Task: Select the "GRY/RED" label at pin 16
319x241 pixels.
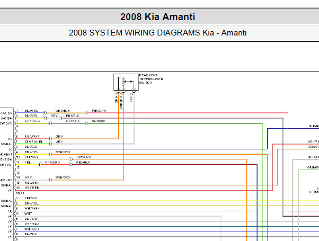Action: pos(32,188)
